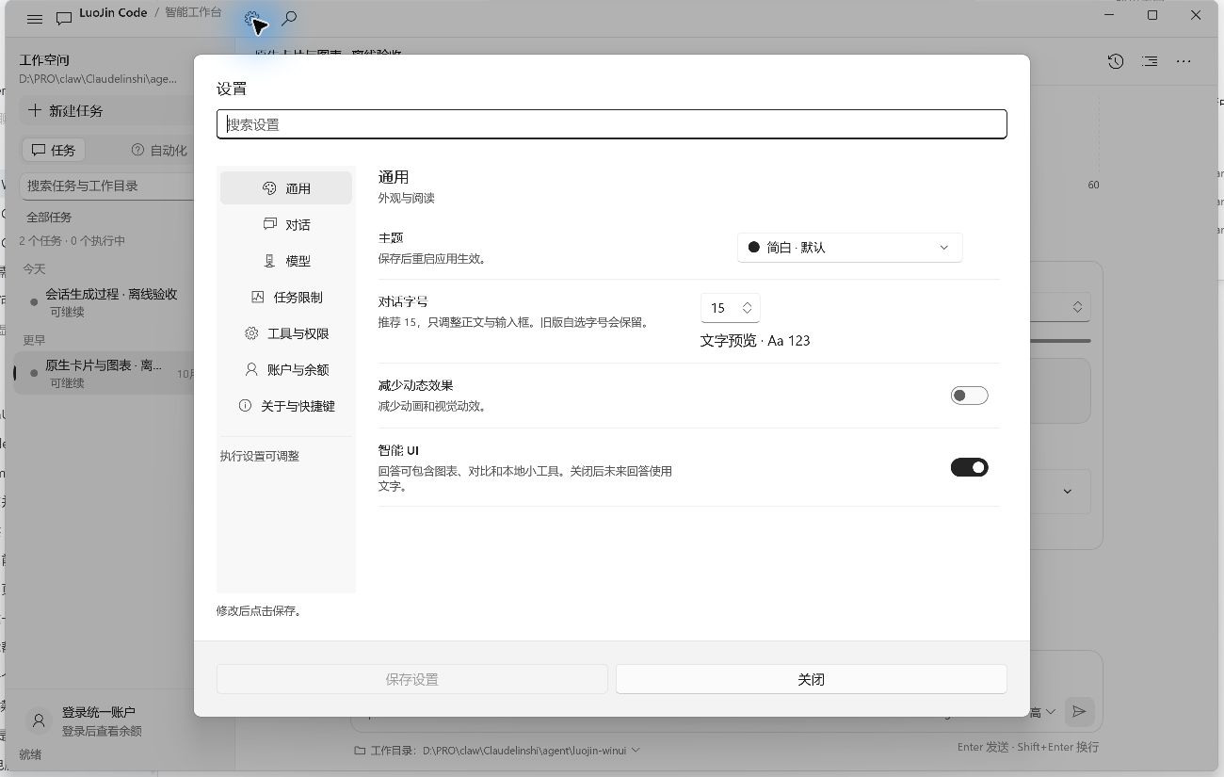1224x777 pixels.
Task: Click the 搜索设置 search field
Action: click(612, 124)
